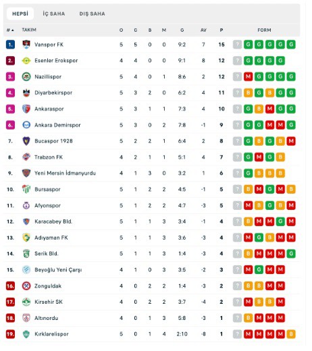This screenshot has height=351, width=312.
Task: Sort standings by the AV column header
Action: [203, 30]
